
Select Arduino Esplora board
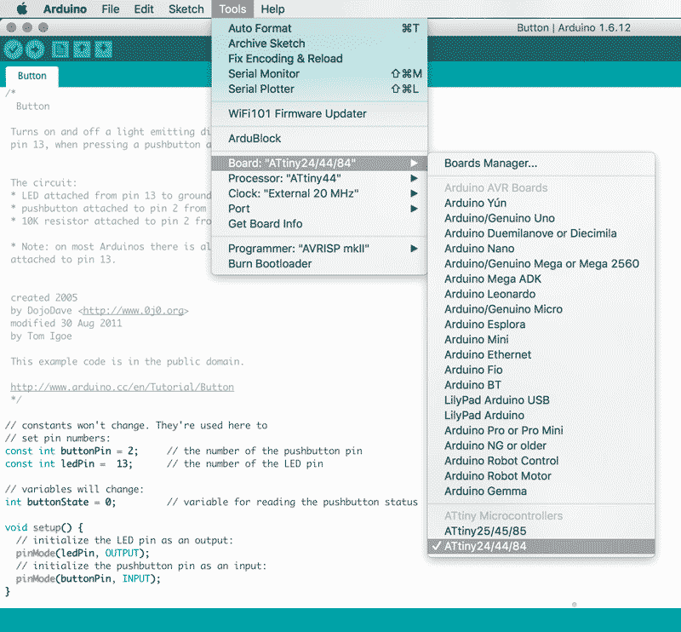[541, 325]
